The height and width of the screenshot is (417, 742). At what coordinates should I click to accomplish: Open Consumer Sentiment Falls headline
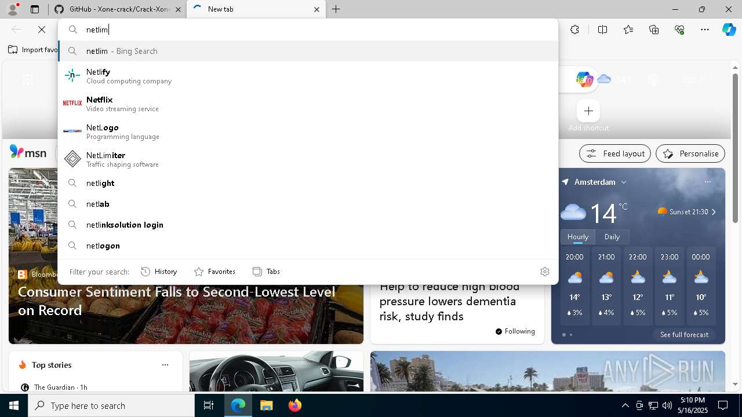pos(177,301)
